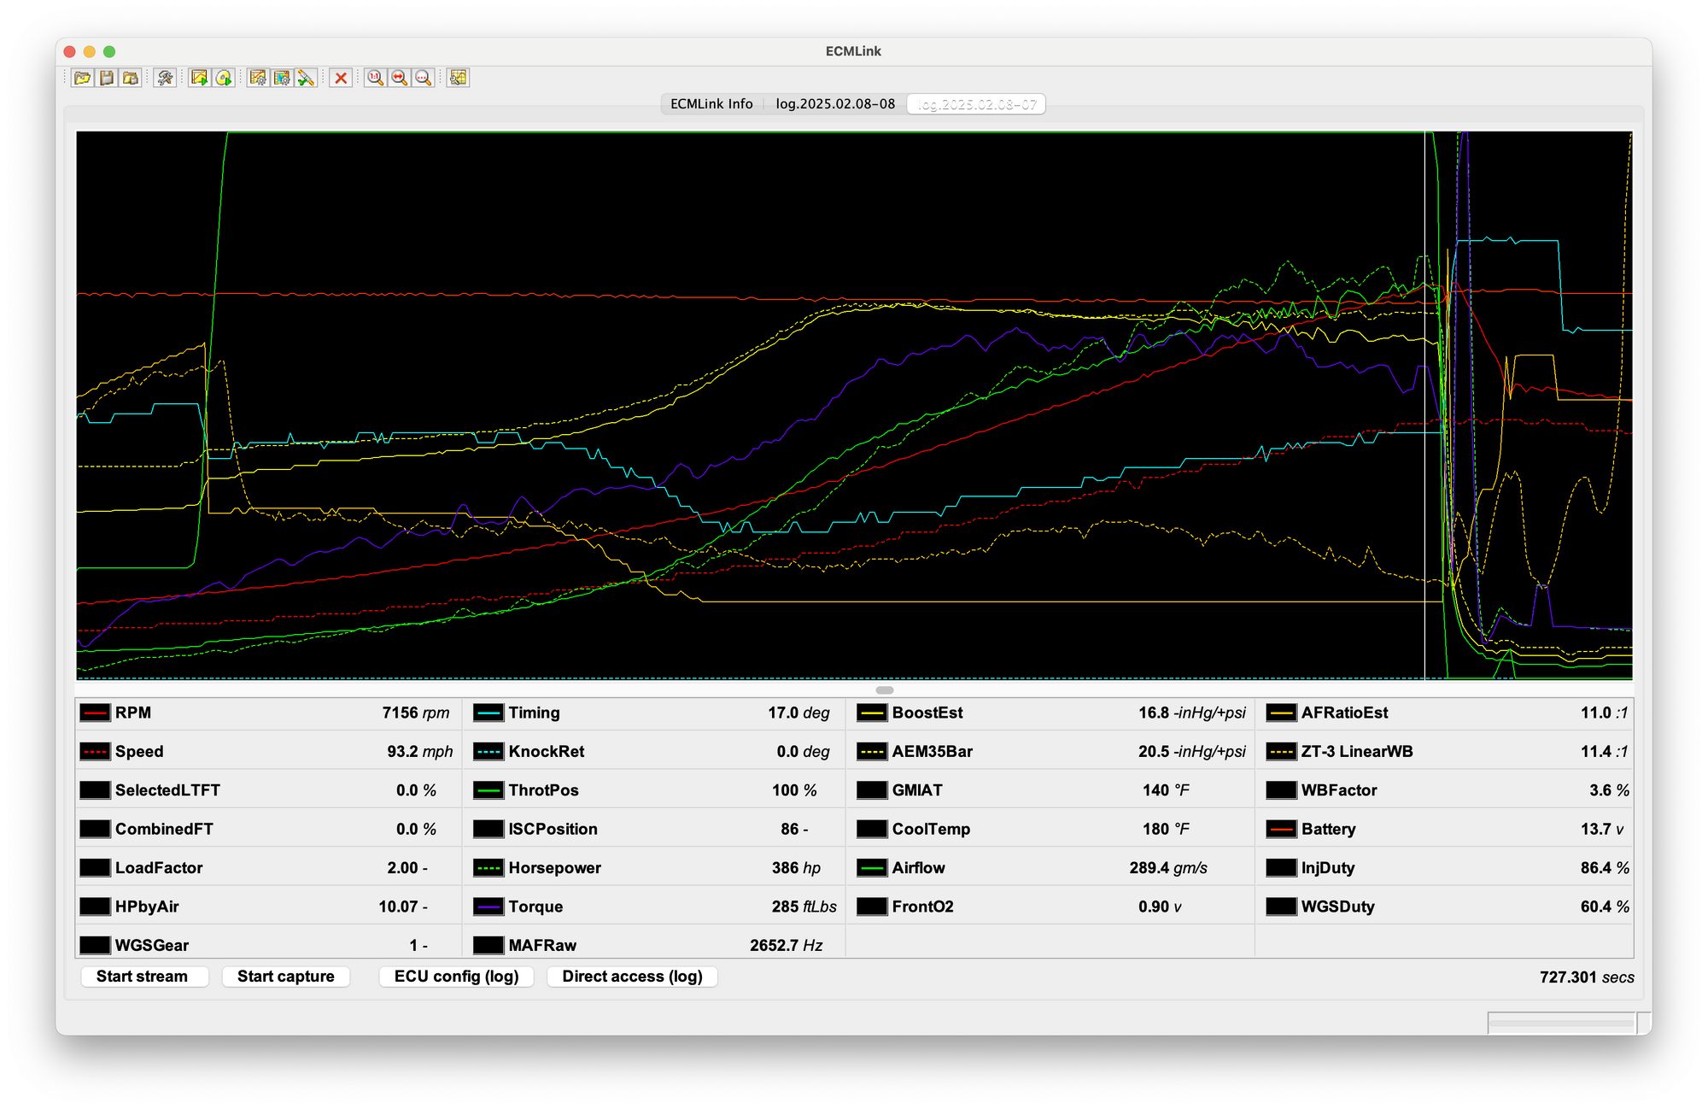The width and height of the screenshot is (1708, 1109).
Task: Click the MAFRaw value 2652.7 Hz
Action: pos(787,946)
